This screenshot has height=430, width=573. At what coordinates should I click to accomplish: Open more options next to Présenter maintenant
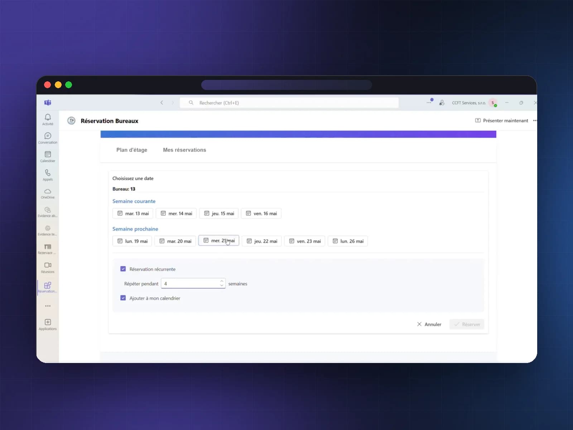click(x=535, y=121)
